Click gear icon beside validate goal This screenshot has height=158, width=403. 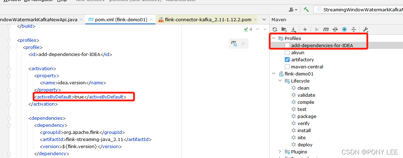point(294,95)
